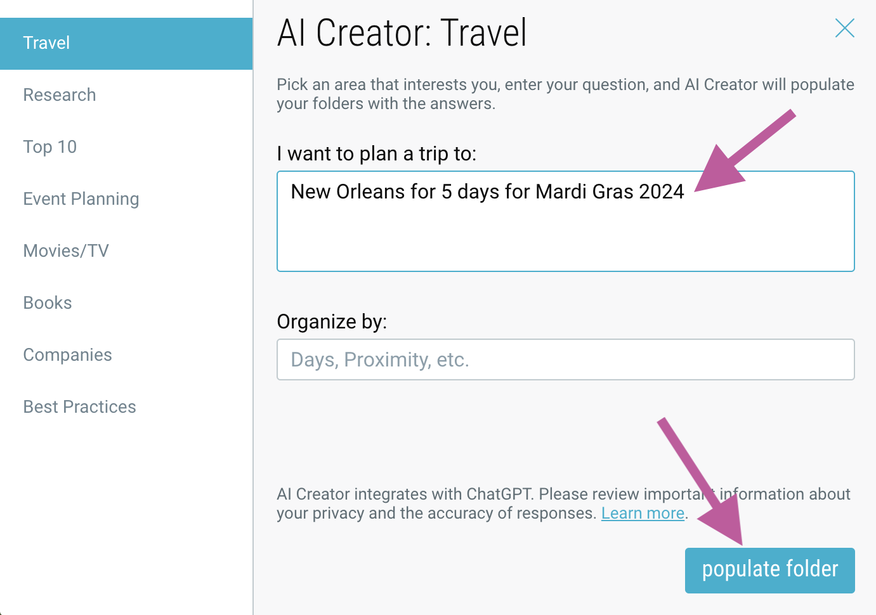The image size is (876, 615).
Task: Click the "I want to plan a trip to:" label
Action: pyautogui.click(x=377, y=154)
